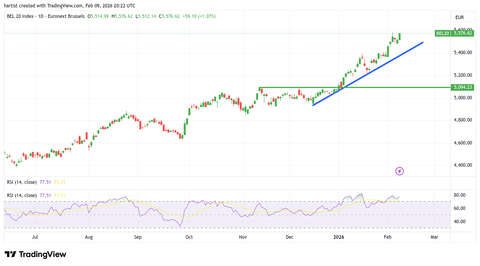The image size is (480, 266).
Task: Click the 2026 label on time axis
Action: 339,237
